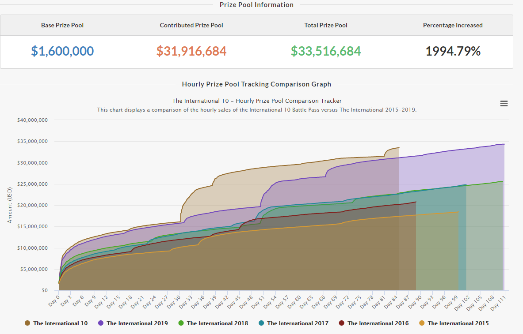Click the Hourly Prize Pool Tracking Comparison Graph heading
Image resolution: width=523 pixels, height=334 pixels.
pos(256,84)
